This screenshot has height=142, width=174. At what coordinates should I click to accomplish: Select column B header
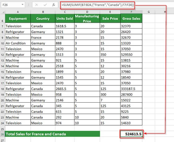43,12
